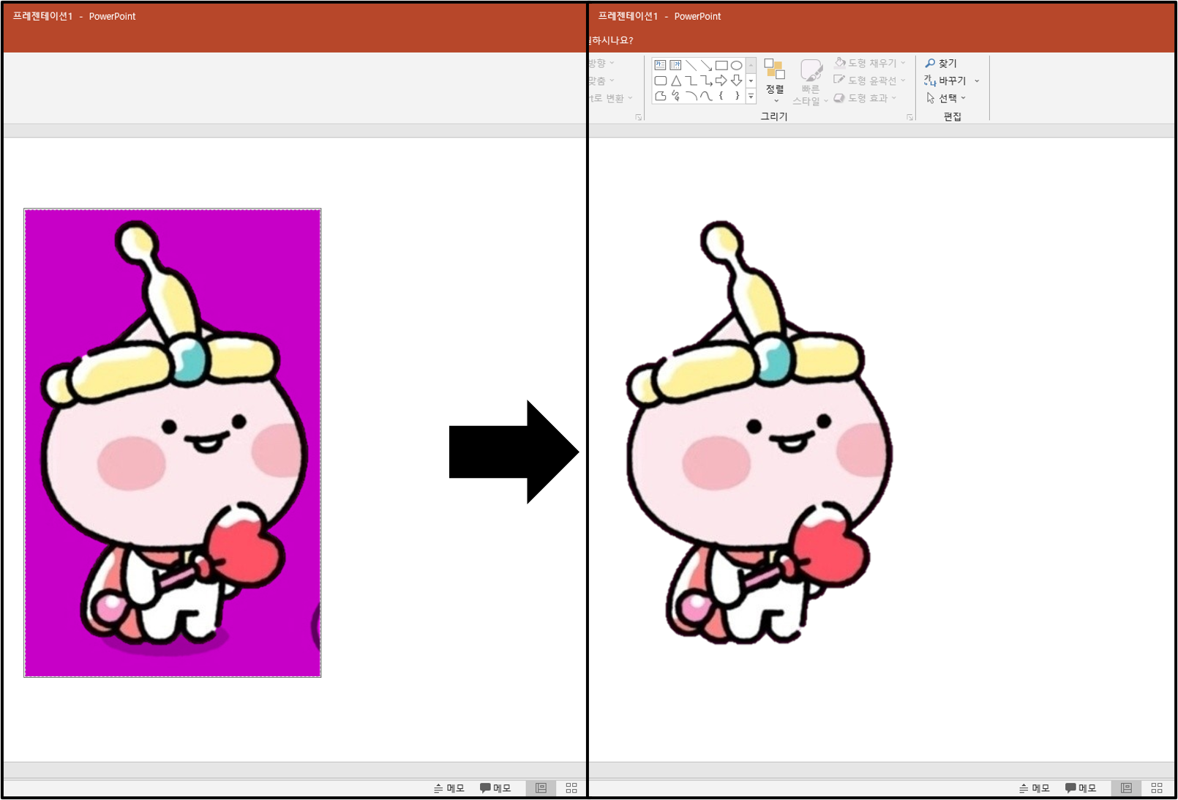The height and width of the screenshot is (800, 1178).
Task: Choose the rectangle shape in gallery
Action: [721, 65]
